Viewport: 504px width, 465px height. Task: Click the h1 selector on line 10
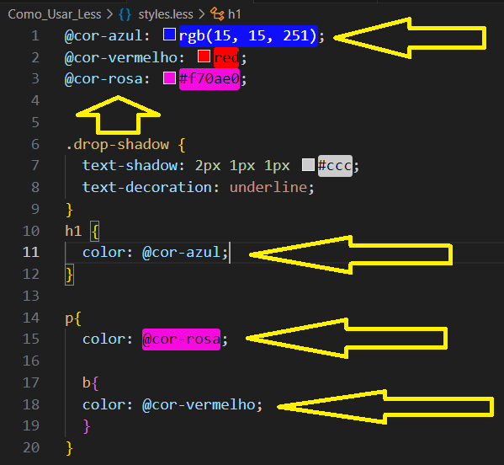coord(73,231)
